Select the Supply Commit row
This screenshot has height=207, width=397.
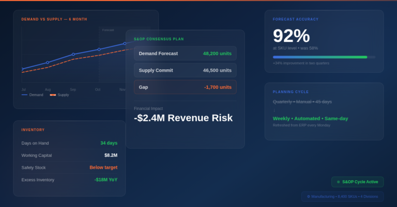coord(185,70)
